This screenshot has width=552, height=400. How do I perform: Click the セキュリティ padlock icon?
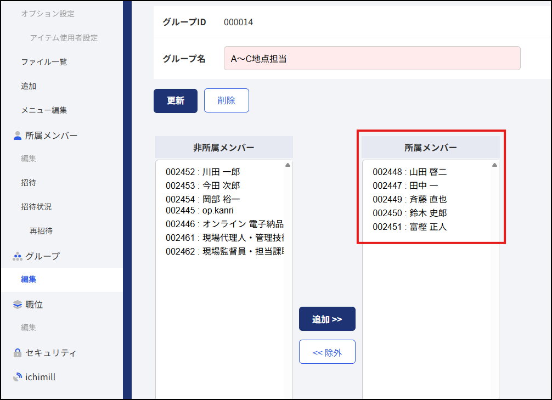[17, 353]
